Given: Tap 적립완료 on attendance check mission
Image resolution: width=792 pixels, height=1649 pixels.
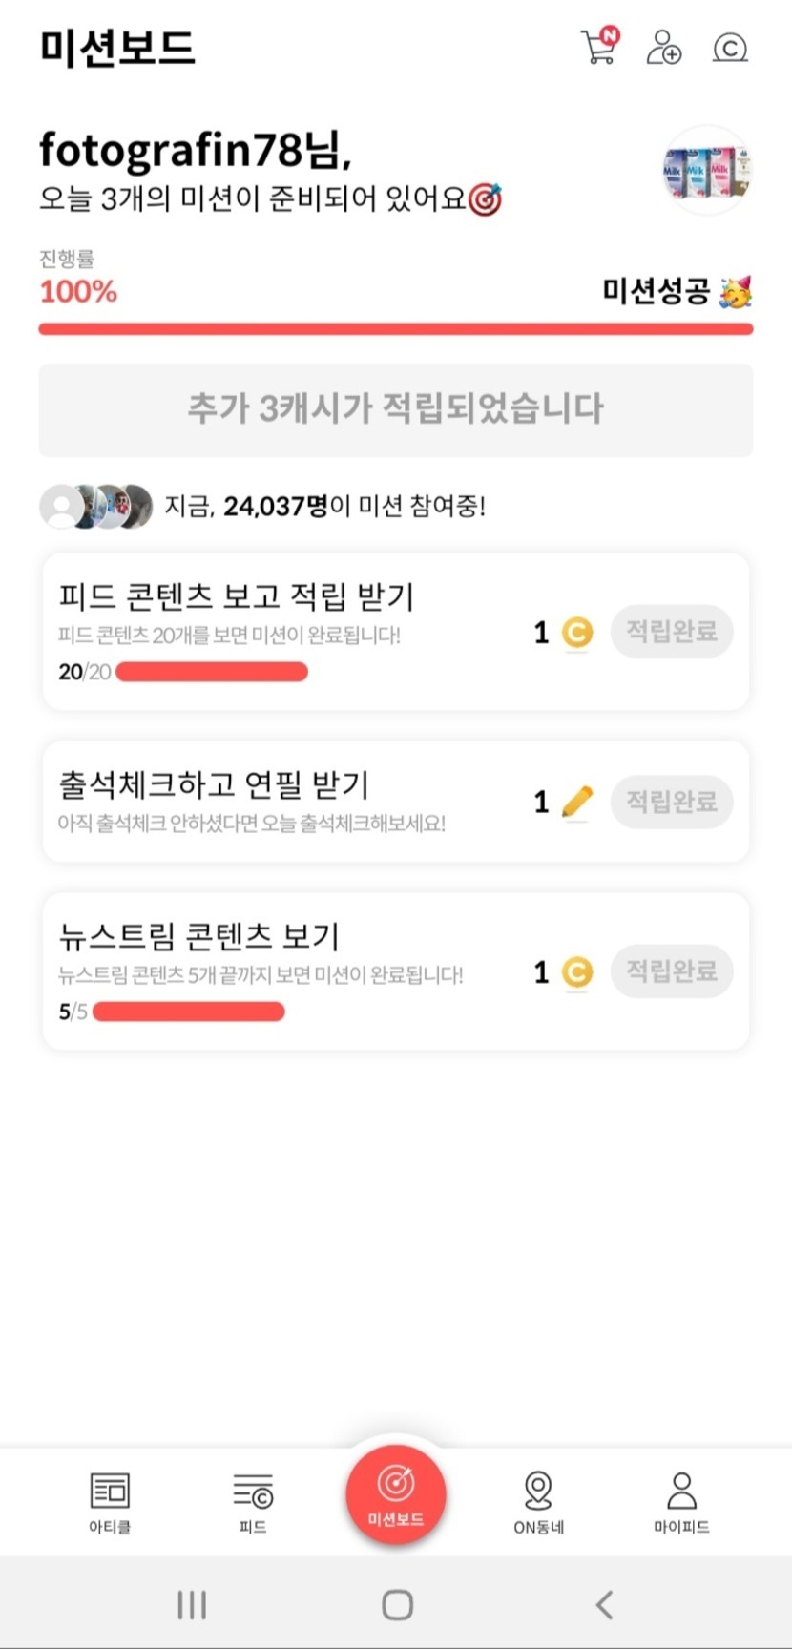Looking at the screenshot, I should pos(672,802).
